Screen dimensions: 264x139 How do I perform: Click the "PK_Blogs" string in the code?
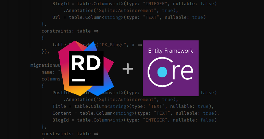pyautogui.click(x=113, y=45)
